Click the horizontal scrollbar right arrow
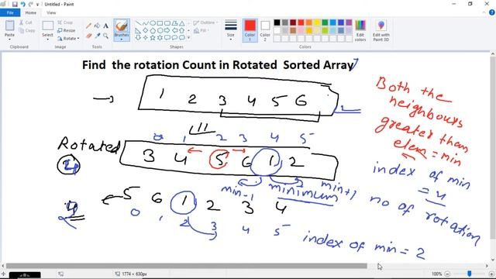Screen dimensions: 496x279 (487, 266)
